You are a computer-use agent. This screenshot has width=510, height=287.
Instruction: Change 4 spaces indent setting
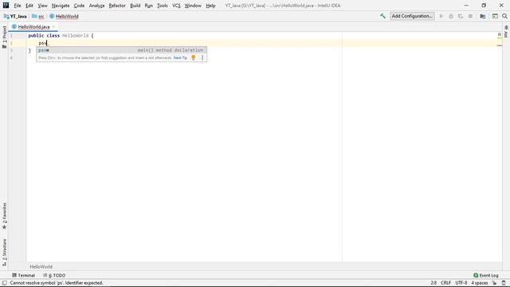(x=480, y=283)
